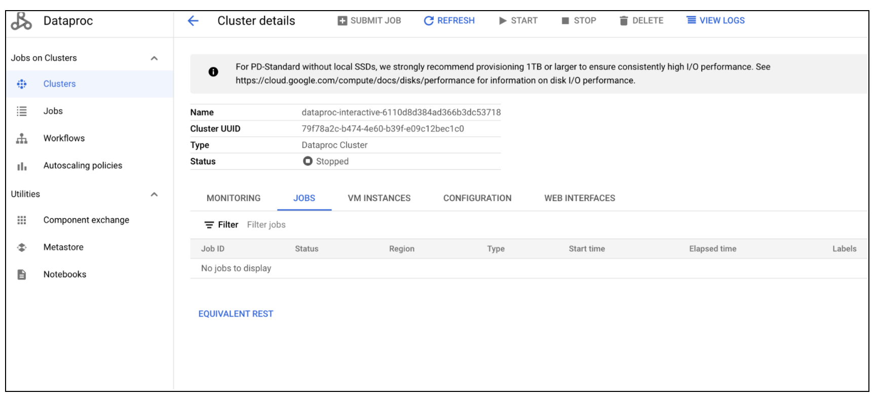Collapse the Jobs on Clusters section
Screen dimensions: 875x398
coord(155,58)
